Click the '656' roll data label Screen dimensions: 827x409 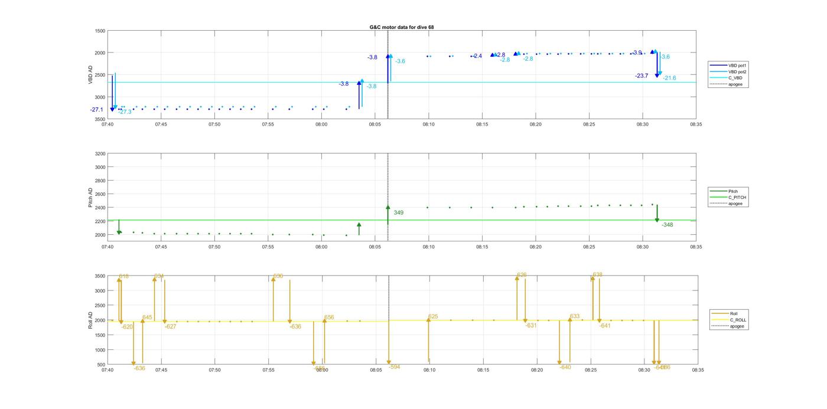point(329,318)
